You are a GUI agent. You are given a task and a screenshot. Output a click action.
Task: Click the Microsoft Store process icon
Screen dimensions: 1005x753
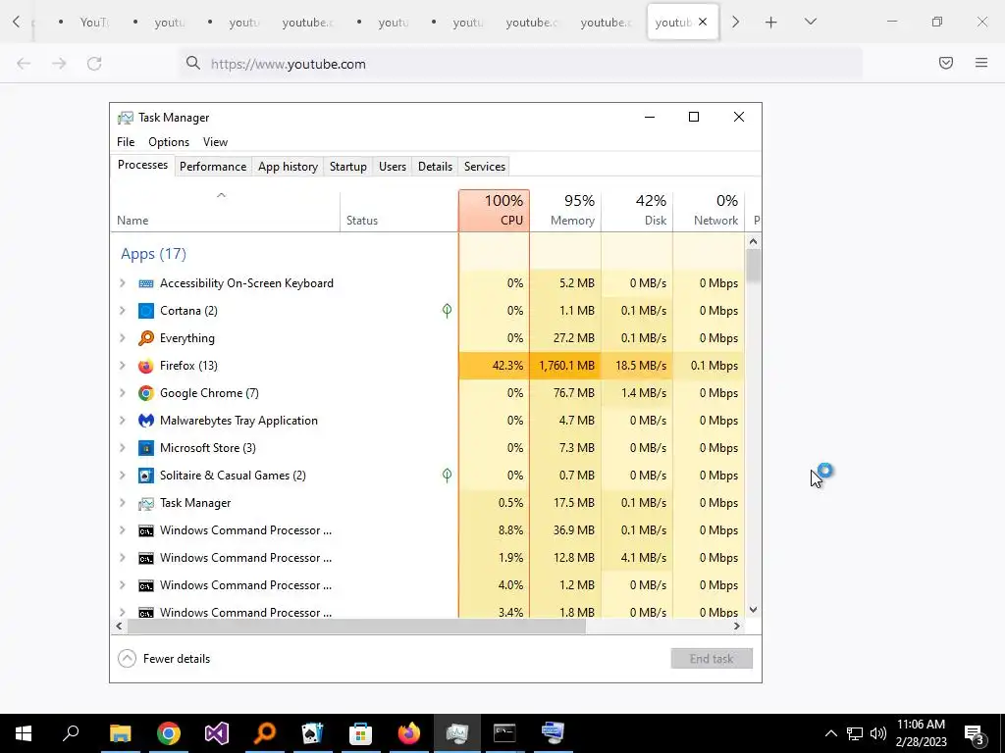click(x=146, y=448)
